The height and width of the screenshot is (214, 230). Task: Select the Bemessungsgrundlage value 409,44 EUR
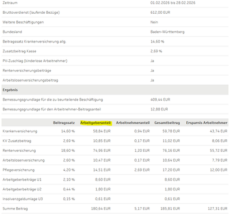(x=160, y=100)
